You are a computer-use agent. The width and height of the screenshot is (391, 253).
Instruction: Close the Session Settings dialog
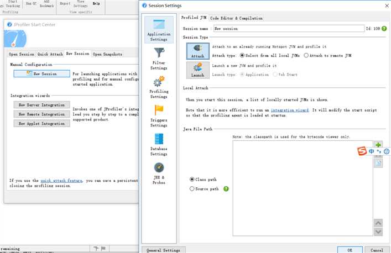[387, 6]
